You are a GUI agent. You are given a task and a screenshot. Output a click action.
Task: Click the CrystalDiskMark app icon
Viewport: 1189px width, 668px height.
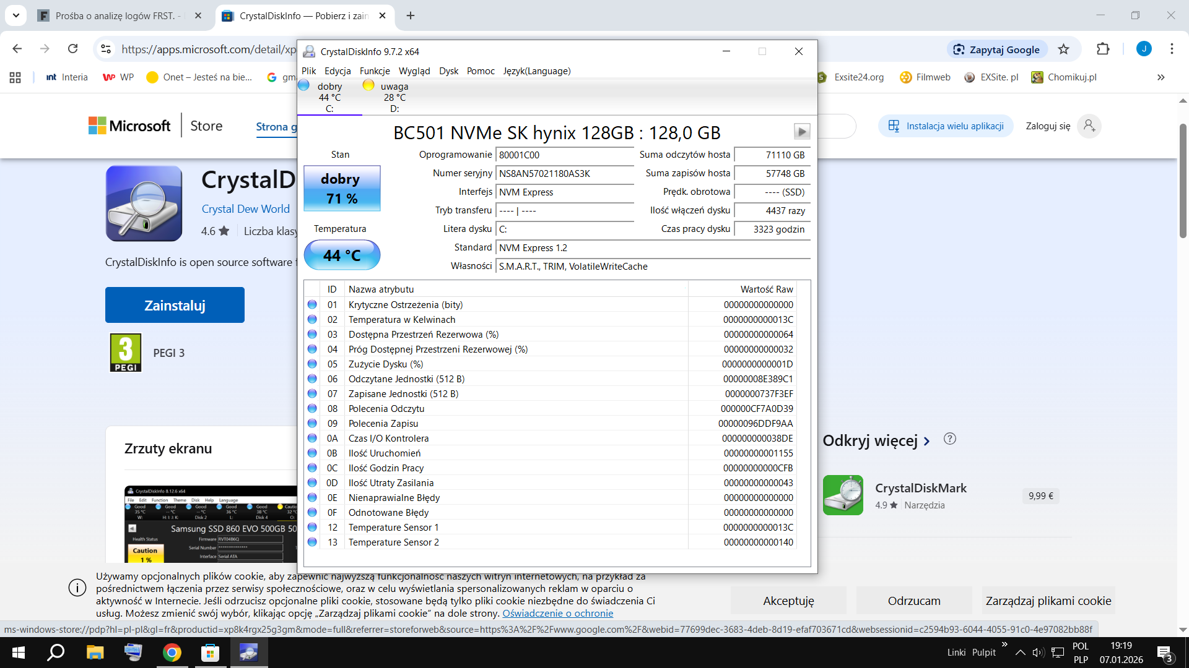pyautogui.click(x=843, y=495)
